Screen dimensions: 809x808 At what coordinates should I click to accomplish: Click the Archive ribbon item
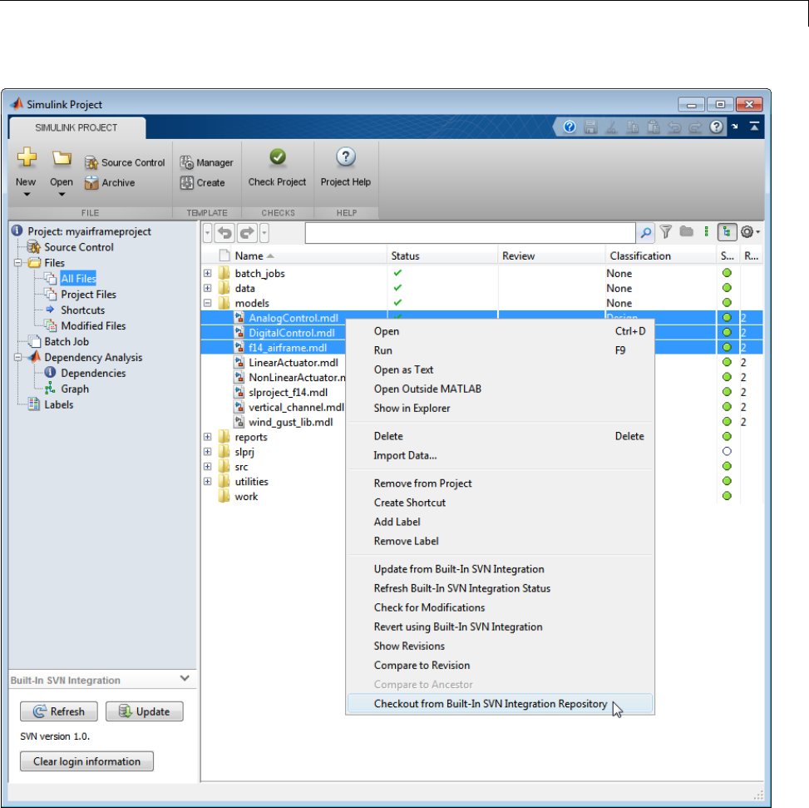110,183
